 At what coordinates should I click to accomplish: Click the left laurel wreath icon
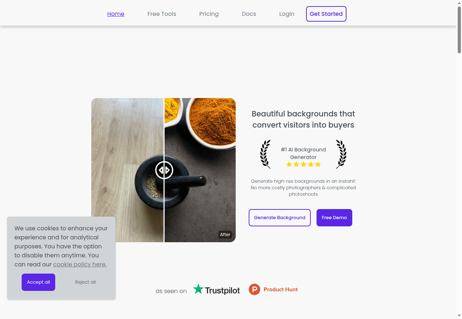point(265,154)
